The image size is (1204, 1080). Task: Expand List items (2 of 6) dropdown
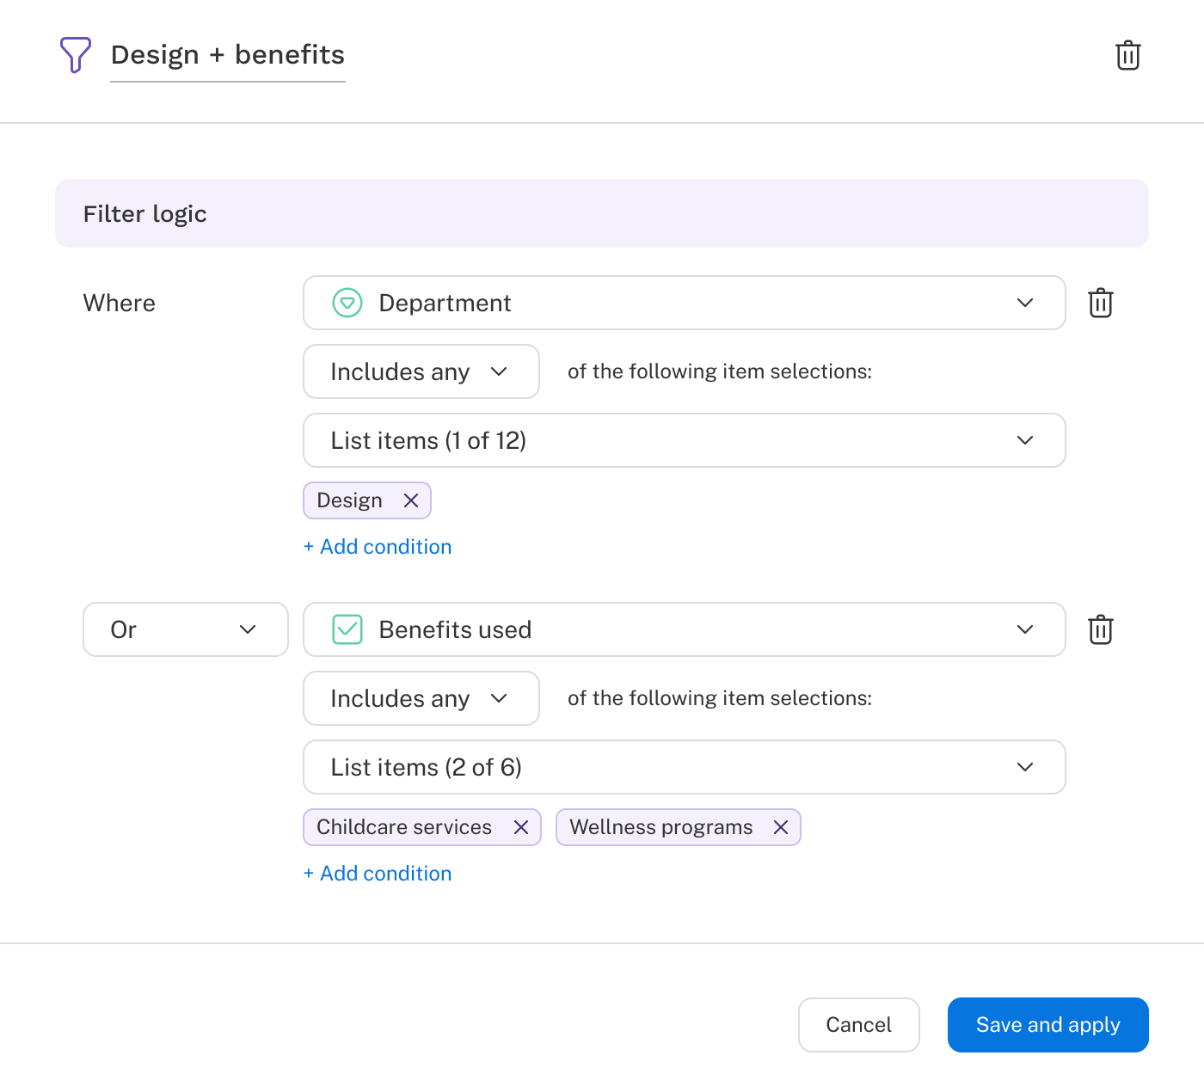685,767
